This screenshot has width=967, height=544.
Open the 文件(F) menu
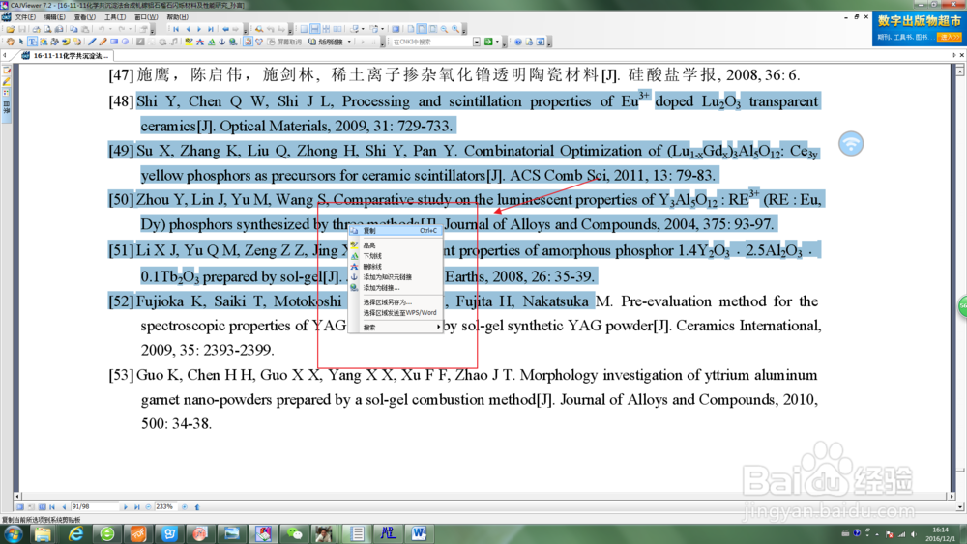[x=25, y=17]
